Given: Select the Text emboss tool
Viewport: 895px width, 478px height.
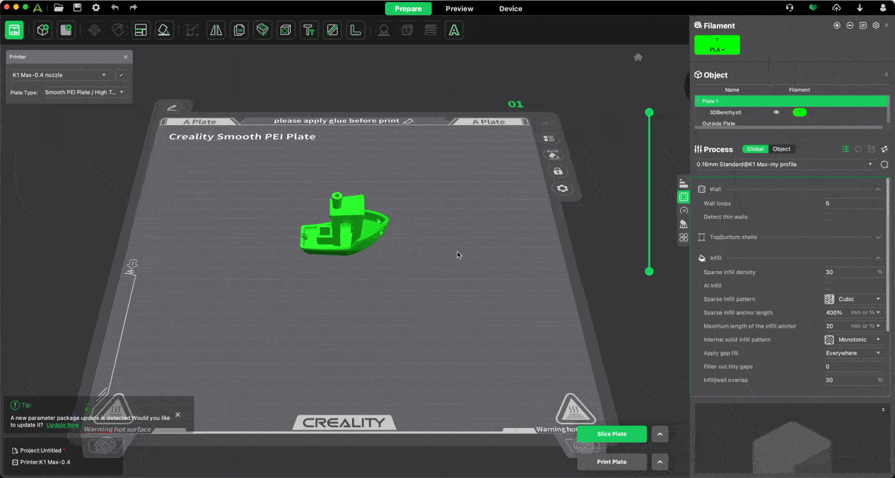Looking at the screenshot, I should [308, 31].
